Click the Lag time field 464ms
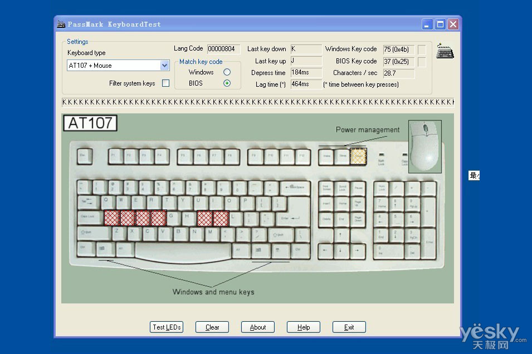This screenshot has width=532, height=354. pyautogui.click(x=306, y=84)
